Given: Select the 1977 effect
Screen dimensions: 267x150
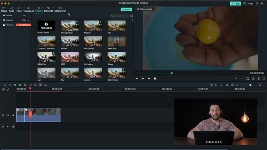Looking at the screenshot, I should tap(70, 57).
